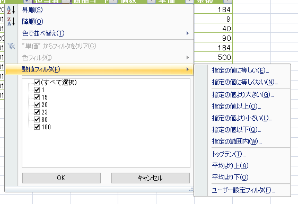Screen dimensions: 298x204
Task: Choose 指定の値以下(Q) filter
Action: [x=236, y=130]
